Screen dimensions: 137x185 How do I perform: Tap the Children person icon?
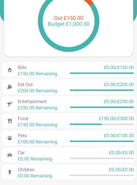[10, 172]
